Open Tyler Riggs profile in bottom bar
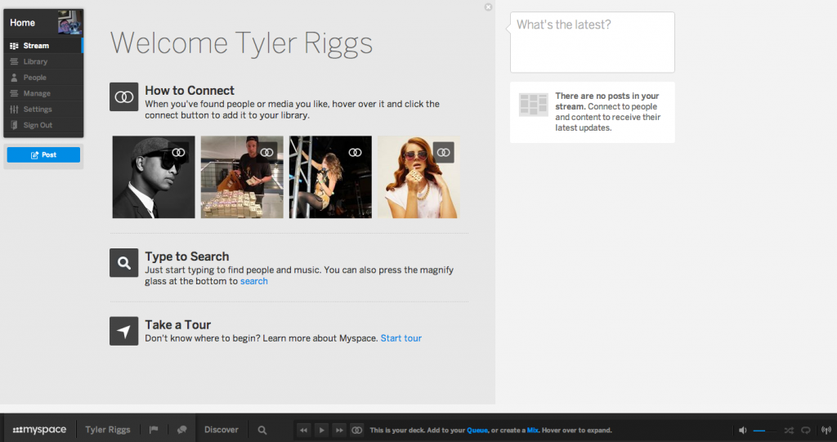This screenshot has width=837, height=442. tap(108, 430)
